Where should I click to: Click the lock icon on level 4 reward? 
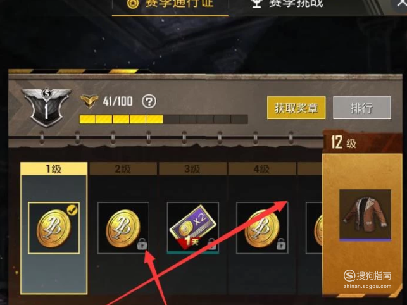[x=281, y=244]
